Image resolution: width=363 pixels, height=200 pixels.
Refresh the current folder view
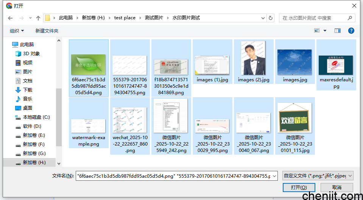[271, 18]
